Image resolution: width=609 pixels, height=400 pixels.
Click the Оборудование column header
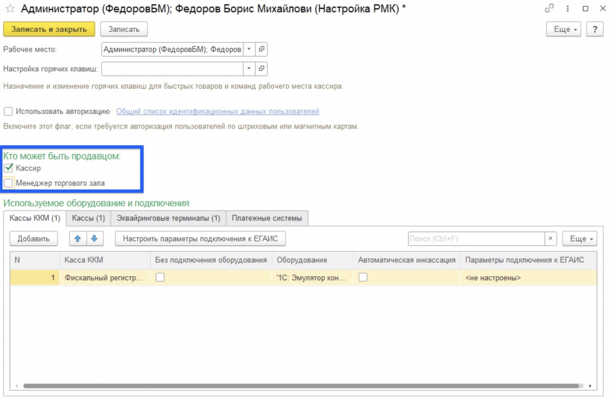[x=313, y=260]
